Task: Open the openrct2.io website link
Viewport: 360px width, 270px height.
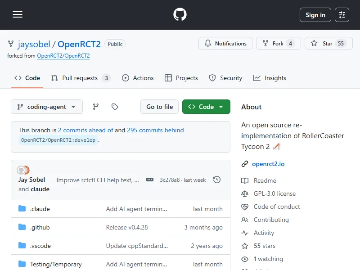Action: pyautogui.click(x=268, y=164)
